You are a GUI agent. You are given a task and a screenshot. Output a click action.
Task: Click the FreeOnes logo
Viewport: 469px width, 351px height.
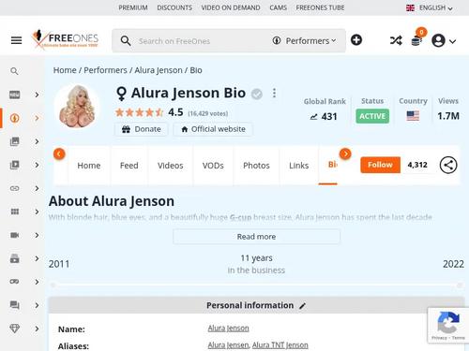click(65, 39)
